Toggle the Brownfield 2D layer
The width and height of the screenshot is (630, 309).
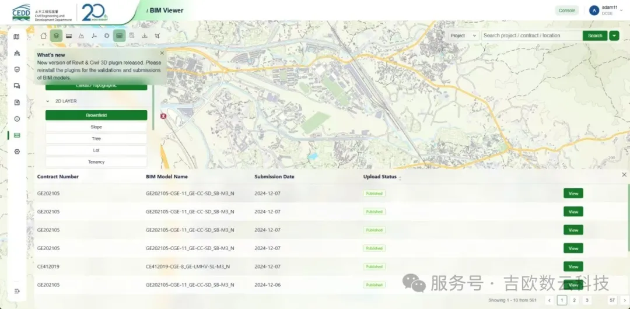point(96,115)
